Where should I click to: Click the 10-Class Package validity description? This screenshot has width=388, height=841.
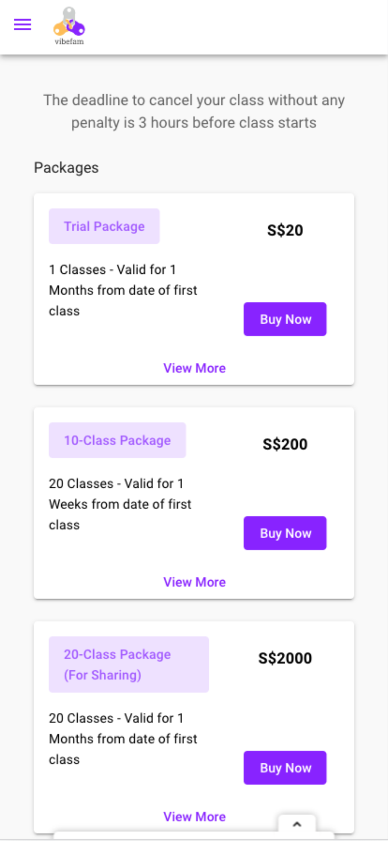click(x=120, y=504)
